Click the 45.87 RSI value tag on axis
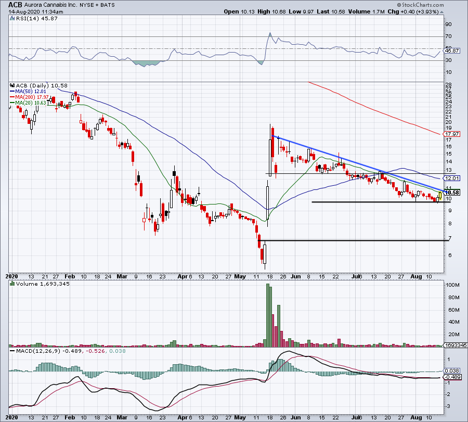This screenshot has width=468, height=422. coord(451,51)
